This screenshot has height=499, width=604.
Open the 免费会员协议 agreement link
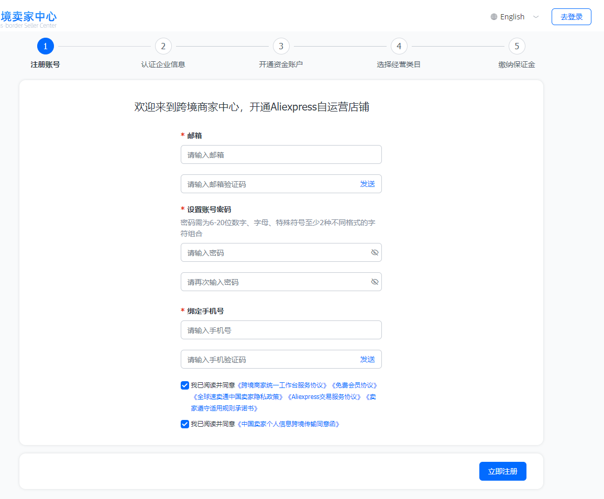pyautogui.click(x=354, y=385)
